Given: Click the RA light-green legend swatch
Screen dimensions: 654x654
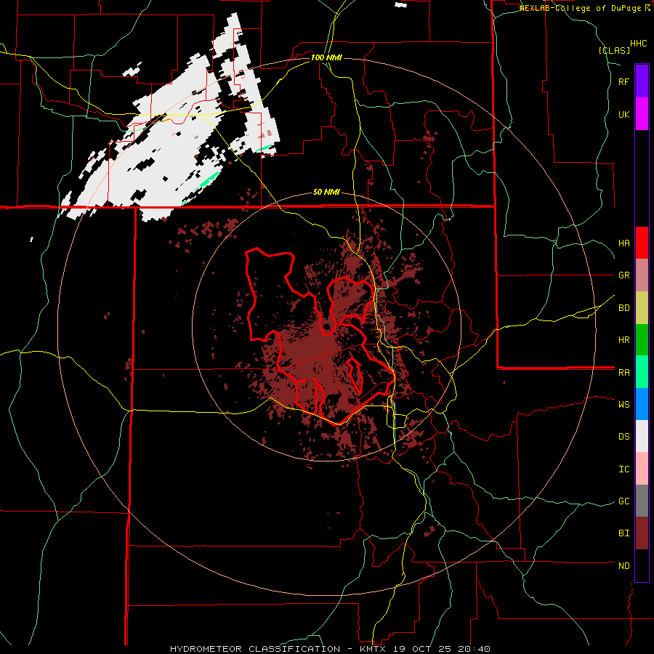Looking at the screenshot, I should 642,372.
